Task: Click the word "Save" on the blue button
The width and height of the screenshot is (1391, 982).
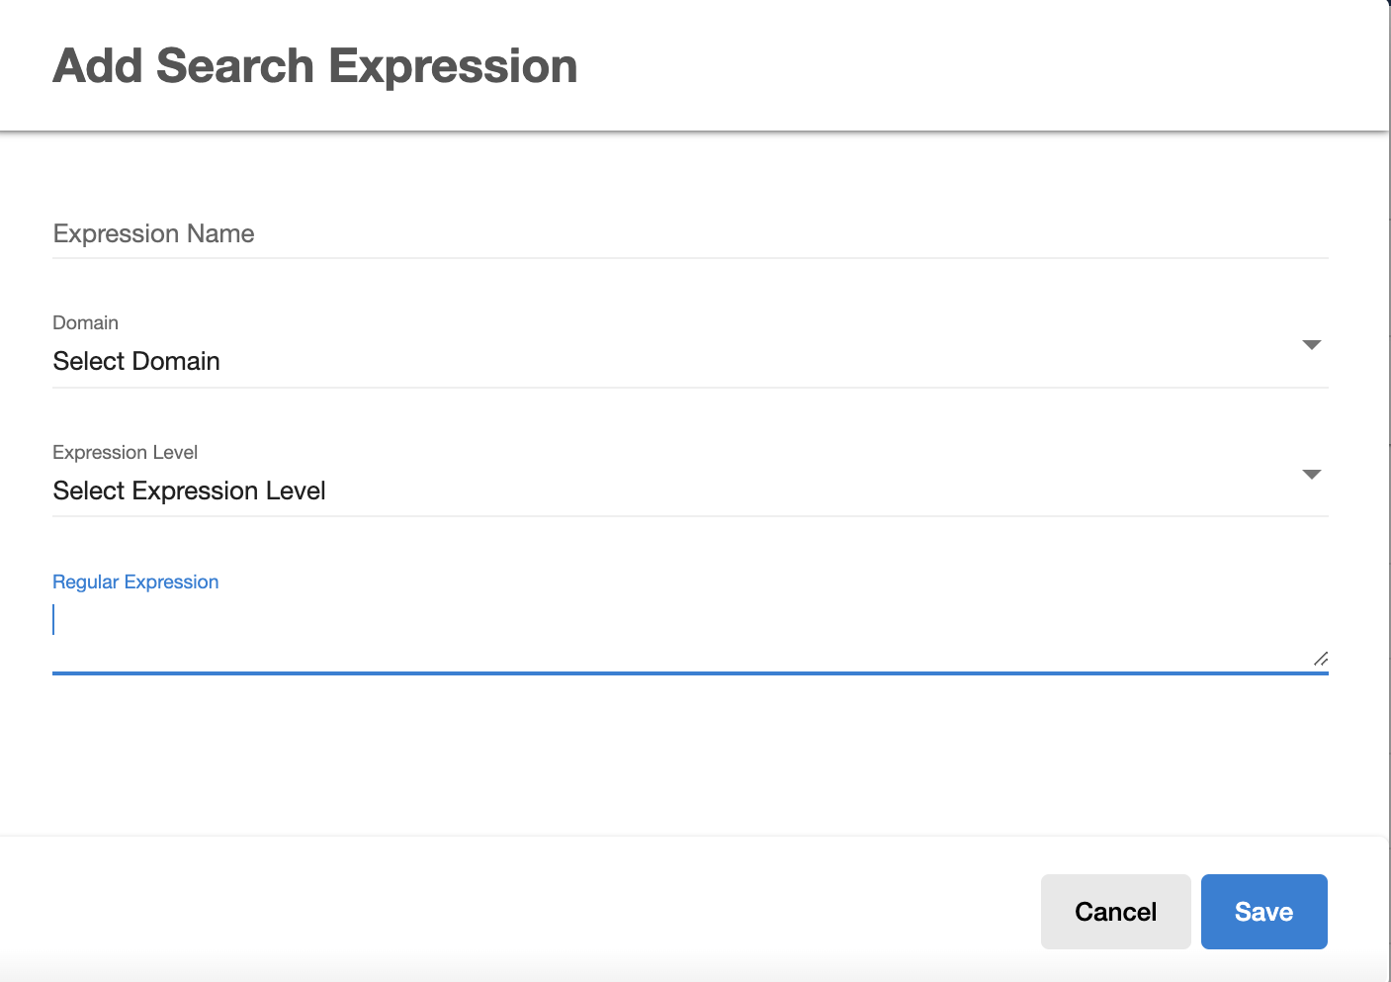Action: [1263, 912]
